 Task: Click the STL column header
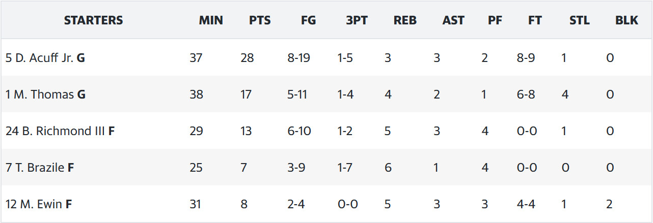[580, 20]
